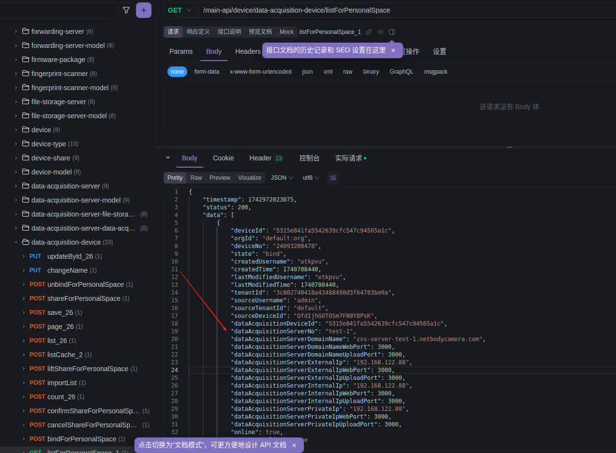Collapse the data-acquisition-device folder
The image size is (616, 453).
click(16, 242)
